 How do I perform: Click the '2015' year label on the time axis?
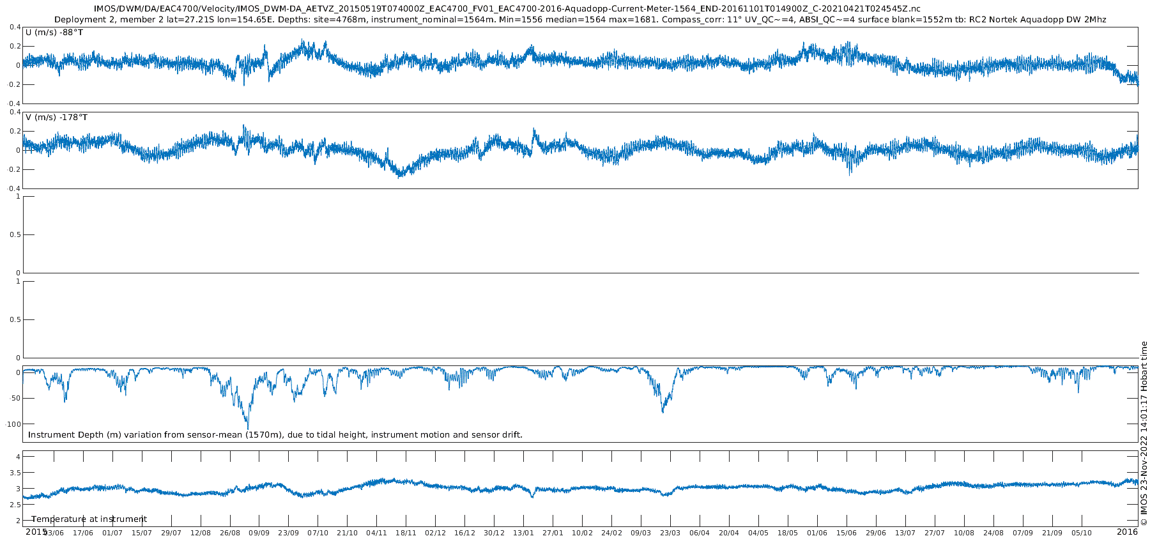point(36,532)
